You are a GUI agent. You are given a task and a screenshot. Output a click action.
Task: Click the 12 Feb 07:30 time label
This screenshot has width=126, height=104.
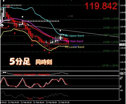click(64, 102)
